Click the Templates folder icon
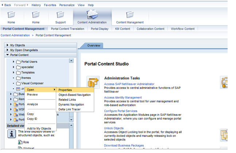The image size is (236, 153). click(18, 72)
